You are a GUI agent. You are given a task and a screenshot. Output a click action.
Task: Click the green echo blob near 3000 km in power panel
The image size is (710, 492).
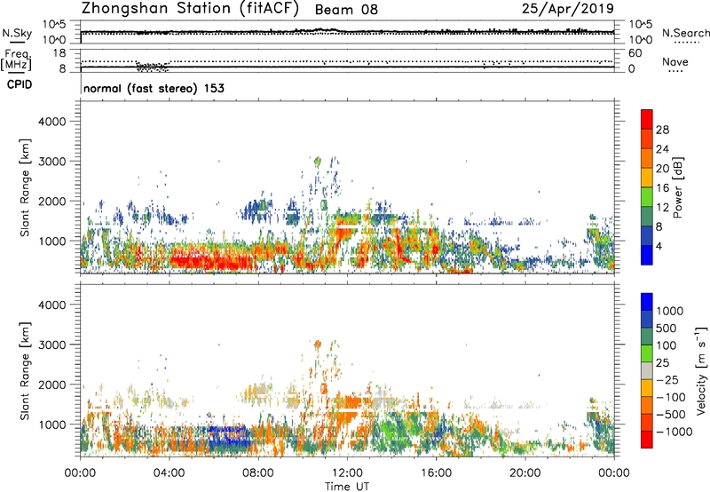coord(318,162)
